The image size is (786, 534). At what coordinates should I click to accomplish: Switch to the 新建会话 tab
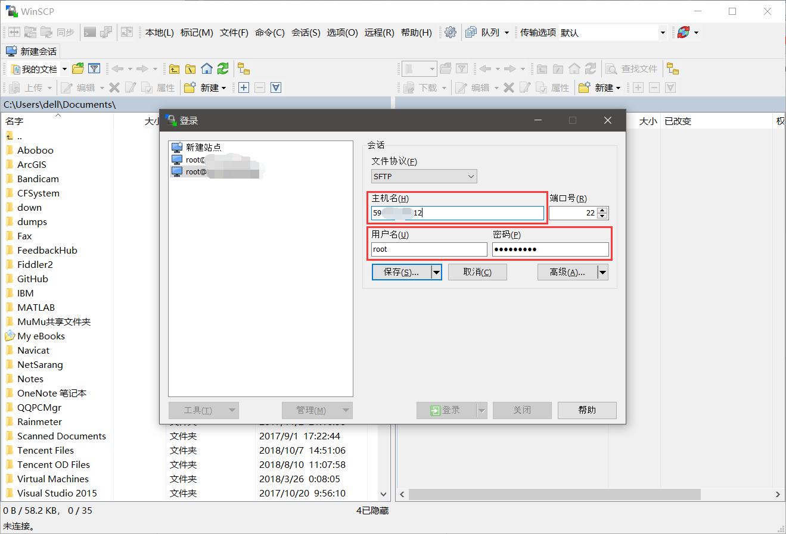point(31,51)
